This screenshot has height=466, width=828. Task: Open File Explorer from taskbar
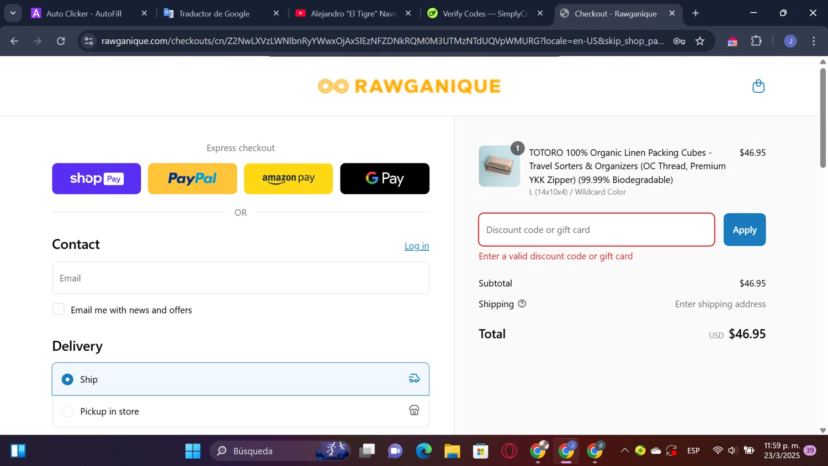point(452,451)
